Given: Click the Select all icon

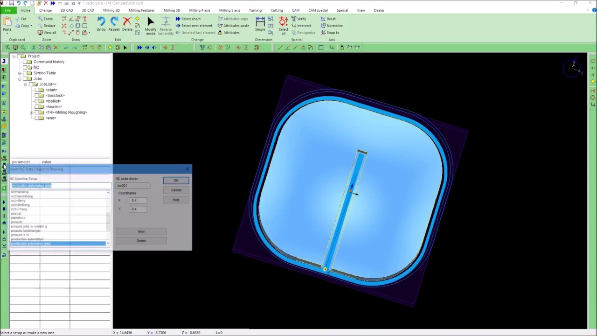Looking at the screenshot, I should tap(283, 21).
